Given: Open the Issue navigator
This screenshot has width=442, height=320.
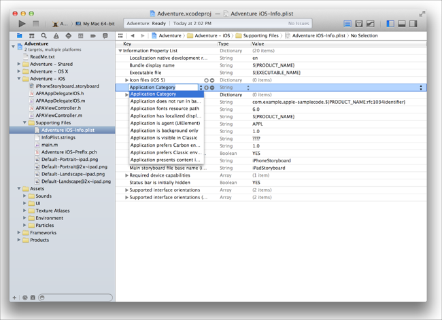Looking at the screenshot, I should pyautogui.click(x=56, y=36).
